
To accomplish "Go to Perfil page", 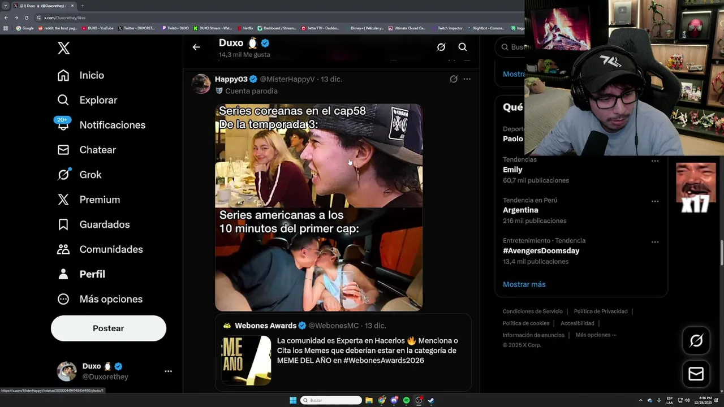I will 81,274.
